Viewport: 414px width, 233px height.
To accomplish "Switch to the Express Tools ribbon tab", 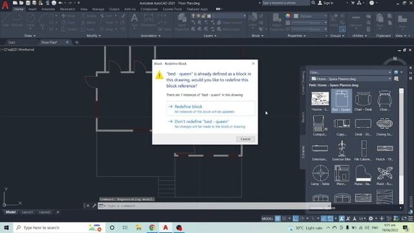I will [172, 9].
